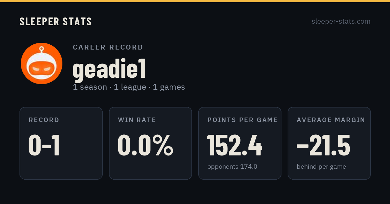The image size is (390, 204).
Task: Select the opponents 174.0 subtext
Action: pyautogui.click(x=232, y=167)
